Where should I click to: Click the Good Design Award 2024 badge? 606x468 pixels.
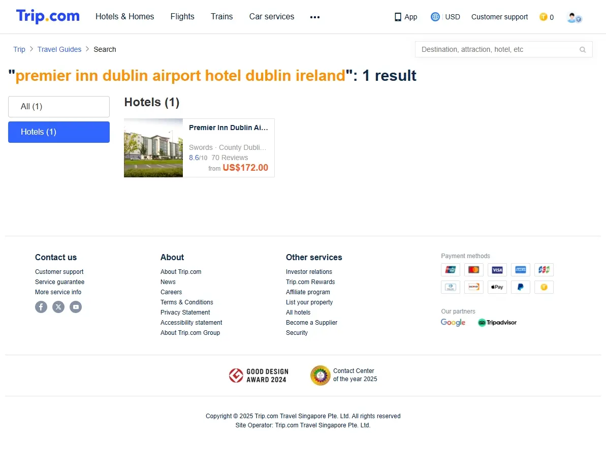point(259,375)
